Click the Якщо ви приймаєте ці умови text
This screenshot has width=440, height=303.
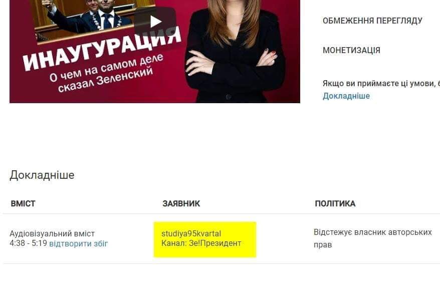pos(381,83)
